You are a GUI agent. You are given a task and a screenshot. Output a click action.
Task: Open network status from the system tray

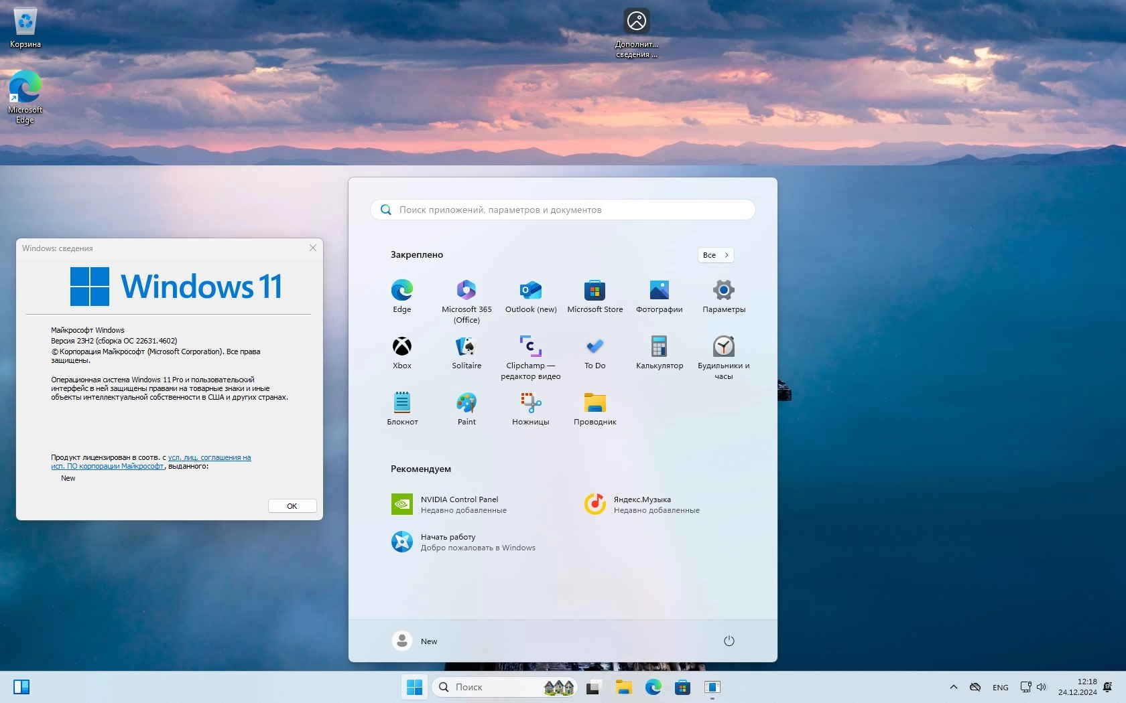[1025, 687]
